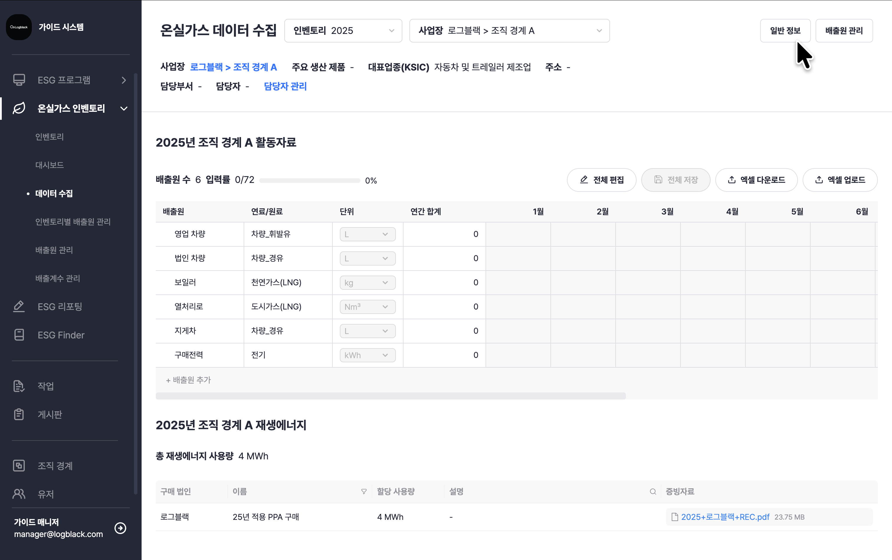
Task: Click the table horizontal scrollbar
Action: point(391,396)
